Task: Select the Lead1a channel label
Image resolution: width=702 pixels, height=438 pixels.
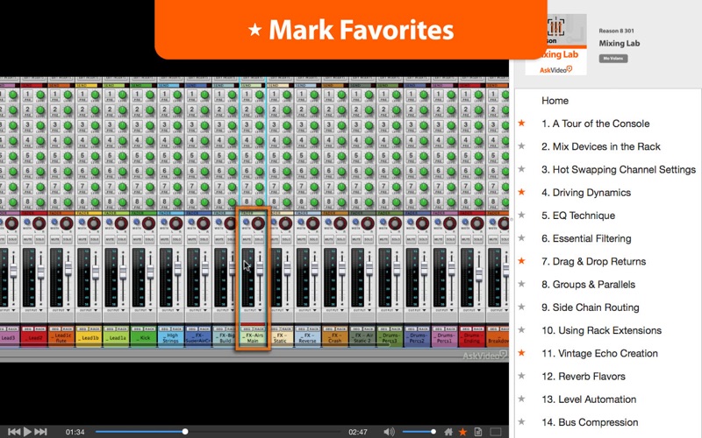Action: coord(116,338)
